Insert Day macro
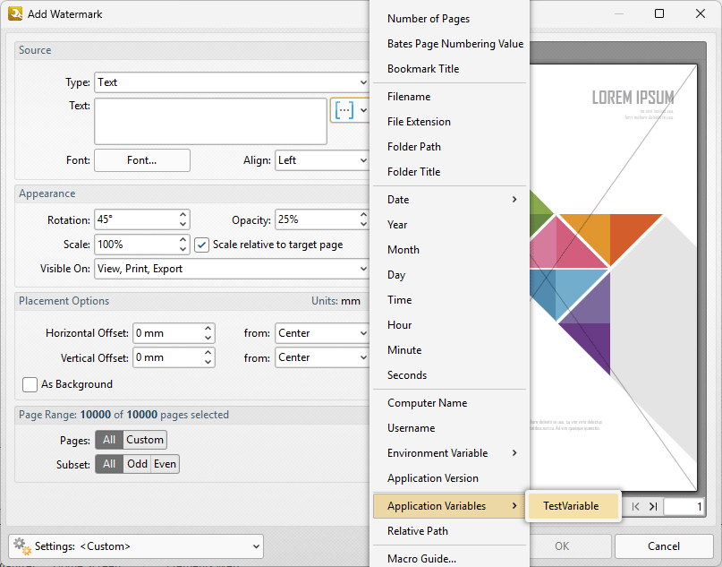722x567 pixels. [449, 275]
